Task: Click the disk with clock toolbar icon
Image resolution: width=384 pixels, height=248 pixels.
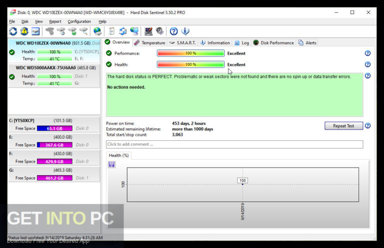Action: [x=61, y=31]
